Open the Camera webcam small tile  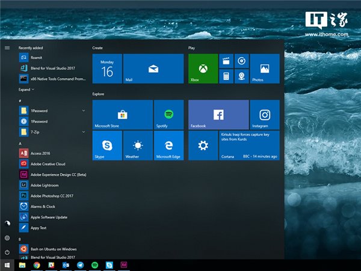[x=241, y=76]
